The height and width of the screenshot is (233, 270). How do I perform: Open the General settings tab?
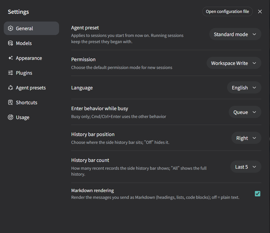pyautogui.click(x=31, y=28)
